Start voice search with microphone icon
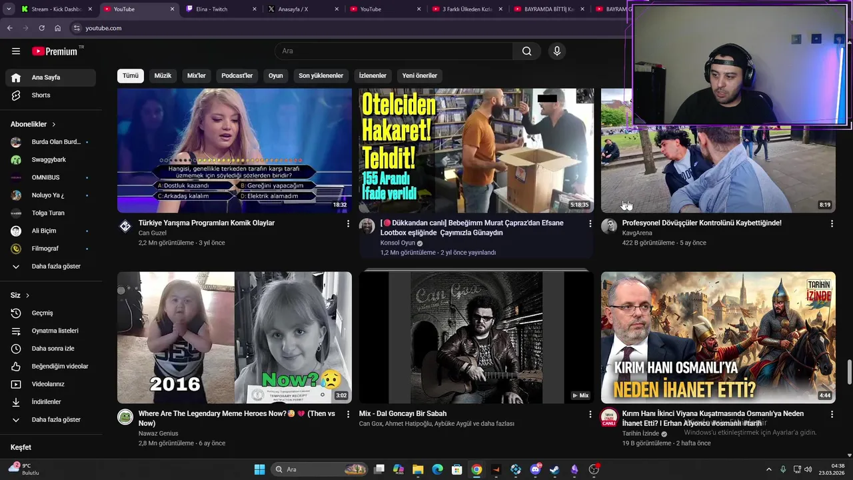The width and height of the screenshot is (853, 480). pos(557,51)
